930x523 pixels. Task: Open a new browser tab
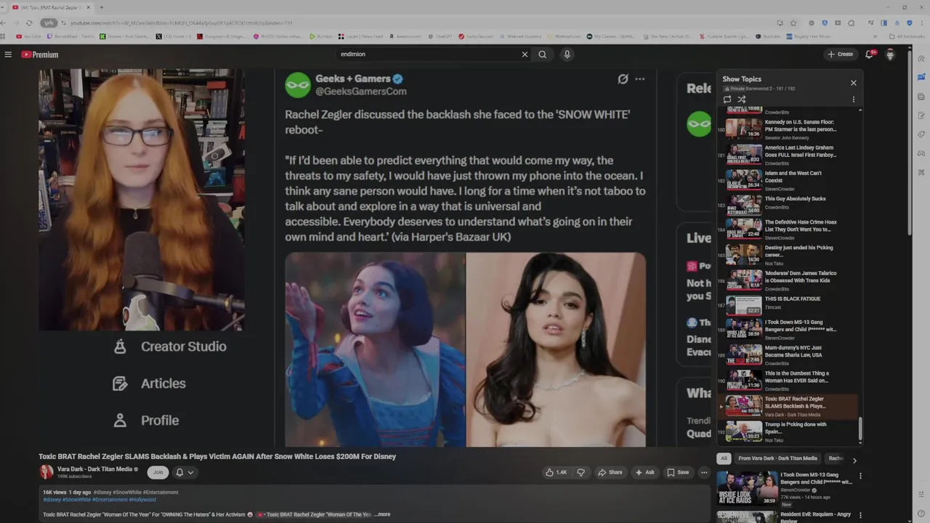(x=101, y=7)
